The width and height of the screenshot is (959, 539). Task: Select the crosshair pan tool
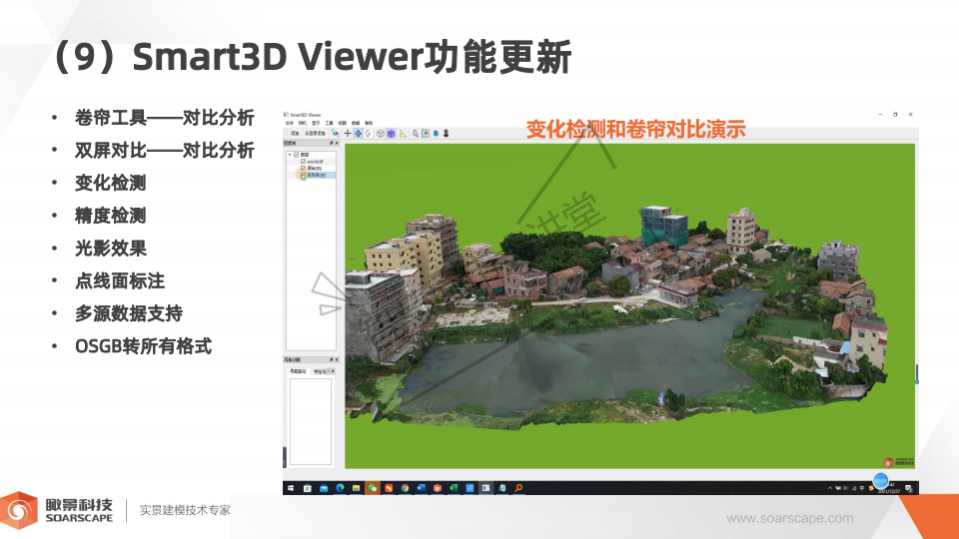point(348,133)
